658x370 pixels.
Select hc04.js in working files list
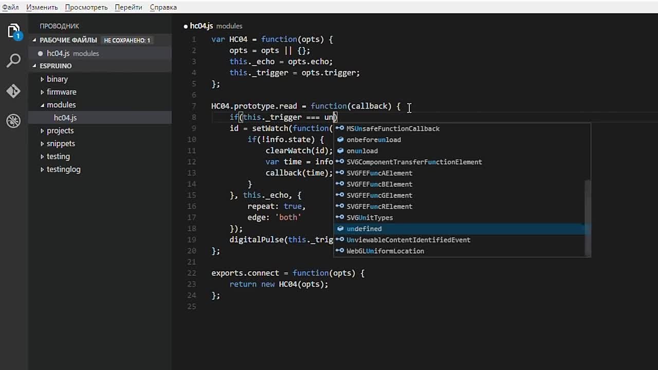click(100, 53)
